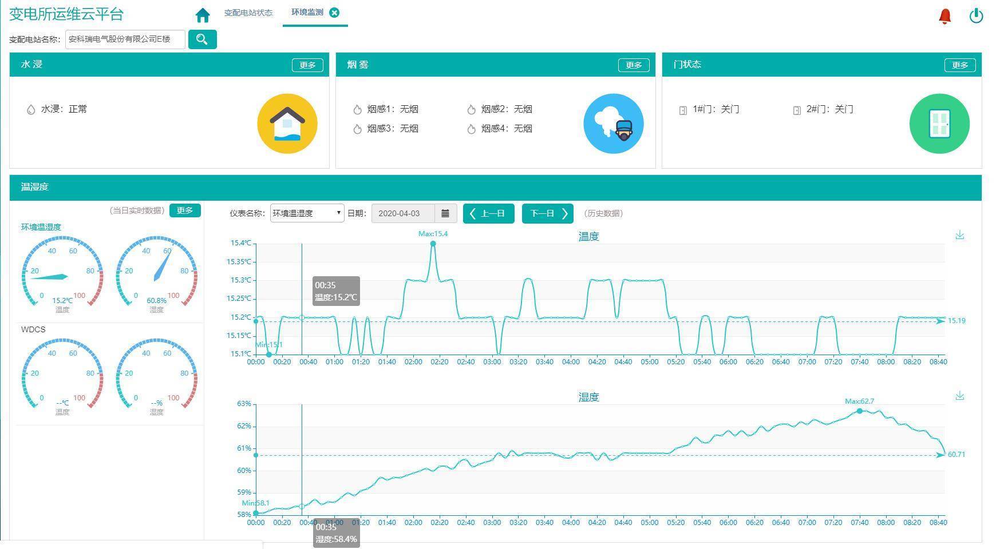Download the 湿度 chart data
This screenshot has height=549, width=996.
(959, 396)
